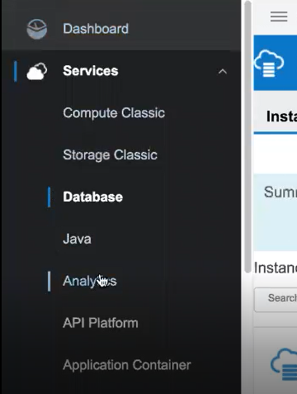Click the sidebar vertical scrollbar
Screen dimensions: 297x394
pos(247,137)
